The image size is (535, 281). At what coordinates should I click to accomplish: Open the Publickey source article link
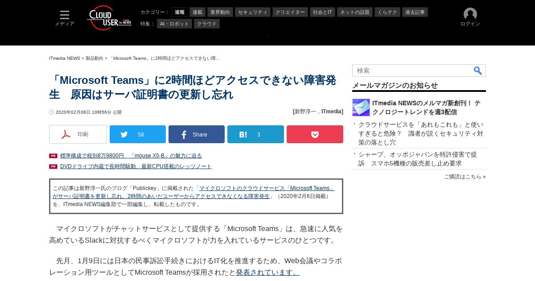[193, 192]
